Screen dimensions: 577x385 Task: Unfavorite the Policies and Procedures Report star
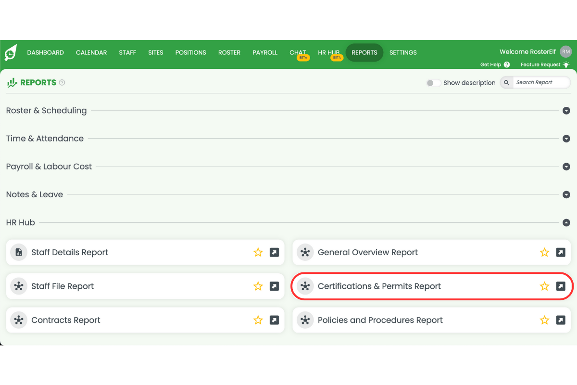click(x=544, y=320)
